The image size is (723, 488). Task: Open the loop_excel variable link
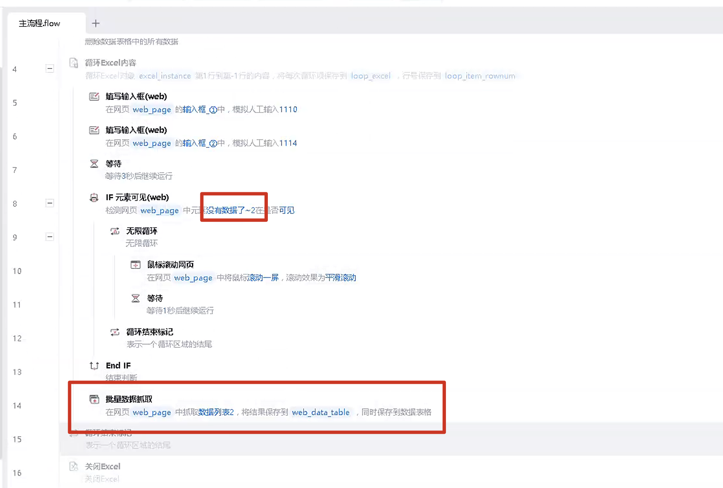point(371,76)
